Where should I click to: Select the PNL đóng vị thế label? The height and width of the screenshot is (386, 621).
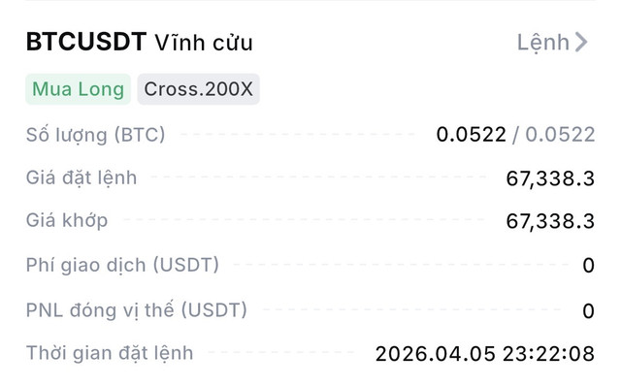tap(137, 309)
